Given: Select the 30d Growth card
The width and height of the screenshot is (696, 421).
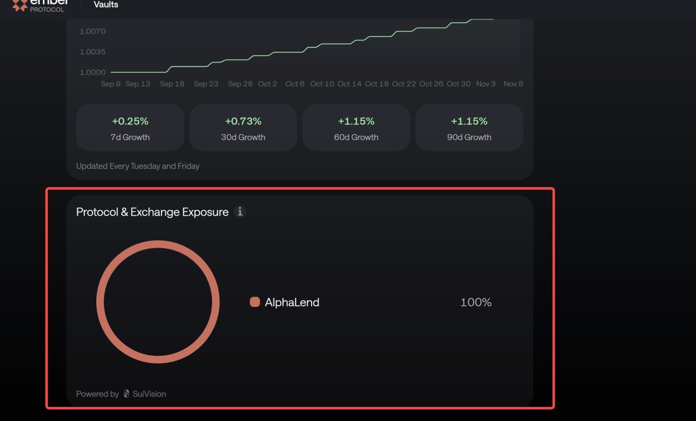Looking at the screenshot, I should 243,128.
